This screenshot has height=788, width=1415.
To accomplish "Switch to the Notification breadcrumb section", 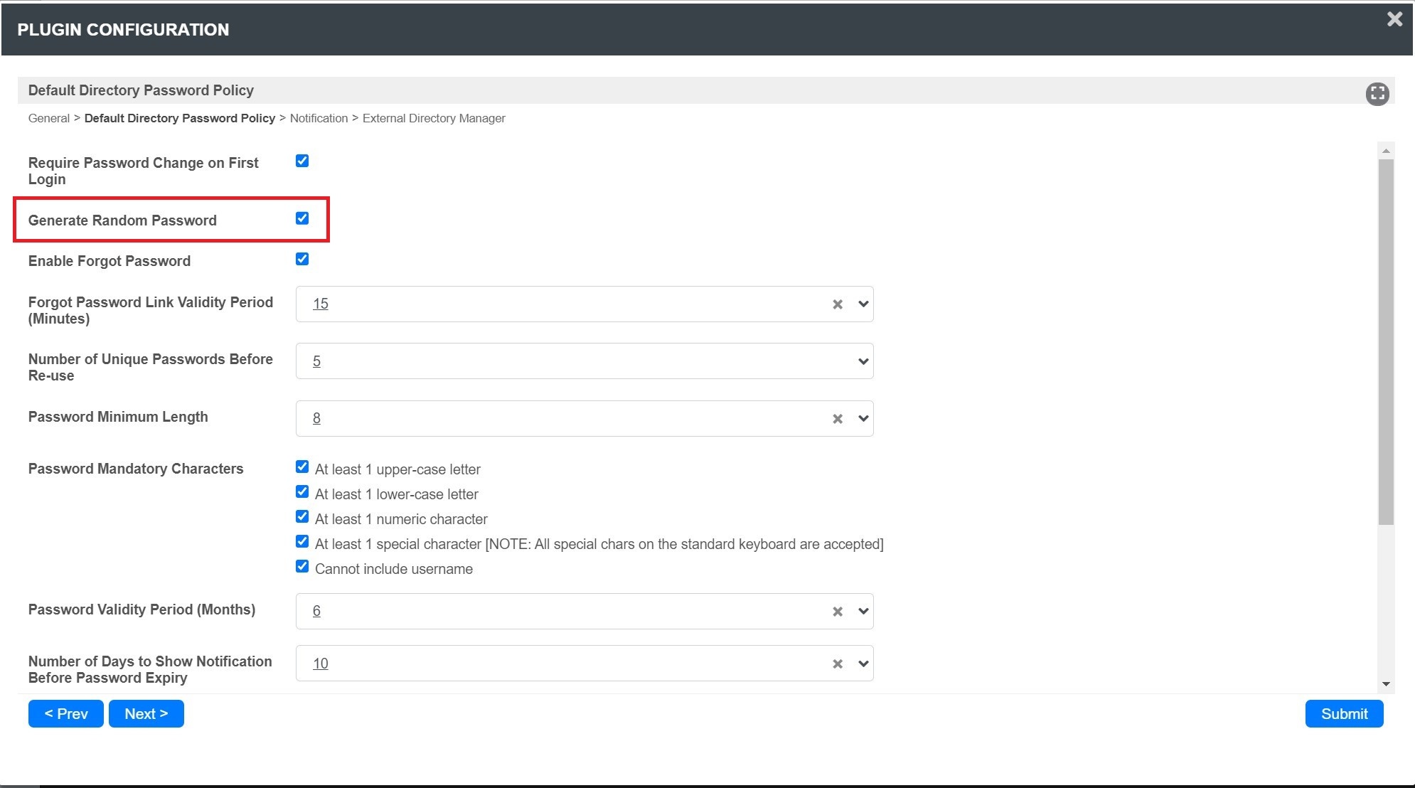I will (319, 118).
